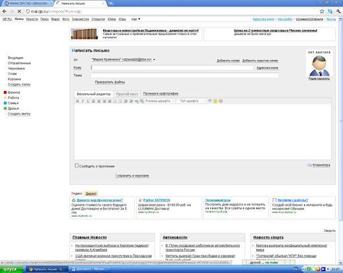Insert a numbered list in the editor
Screen dimensions: 343x273
[x=115, y=101]
